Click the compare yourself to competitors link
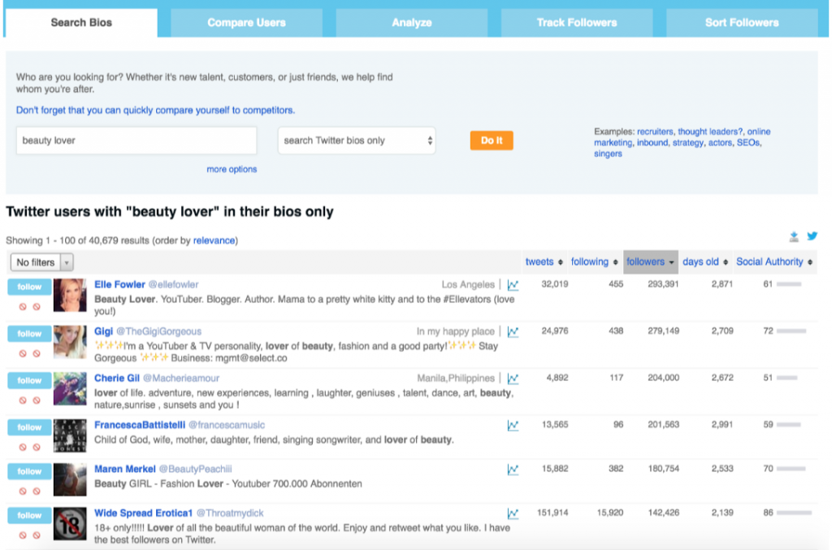832x550 pixels. (155, 110)
